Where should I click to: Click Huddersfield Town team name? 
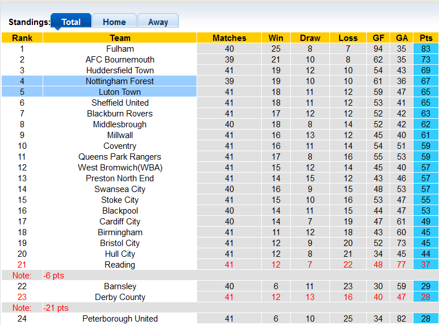coord(120,70)
